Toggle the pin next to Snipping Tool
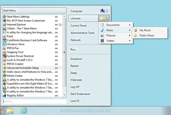Viewport: 171px width, 115px height. tap(56, 52)
